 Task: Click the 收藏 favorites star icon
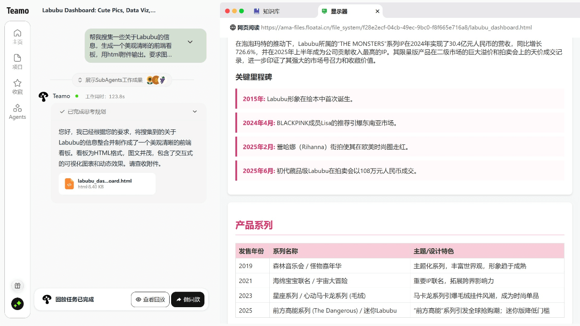pos(17,83)
